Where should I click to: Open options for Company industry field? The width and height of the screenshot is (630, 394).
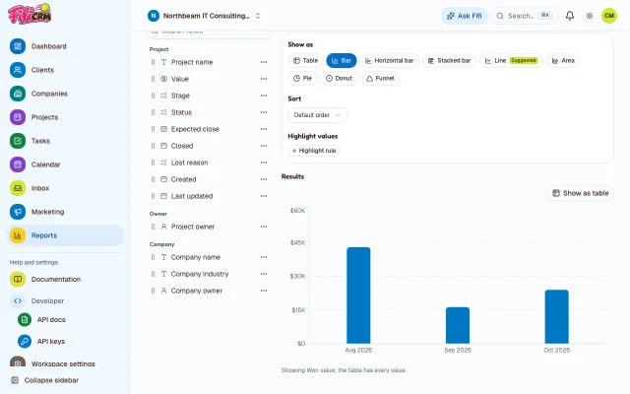coord(264,274)
